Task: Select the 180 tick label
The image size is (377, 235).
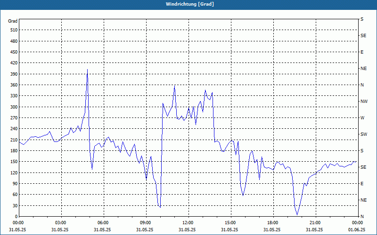Action: (x=14, y=151)
